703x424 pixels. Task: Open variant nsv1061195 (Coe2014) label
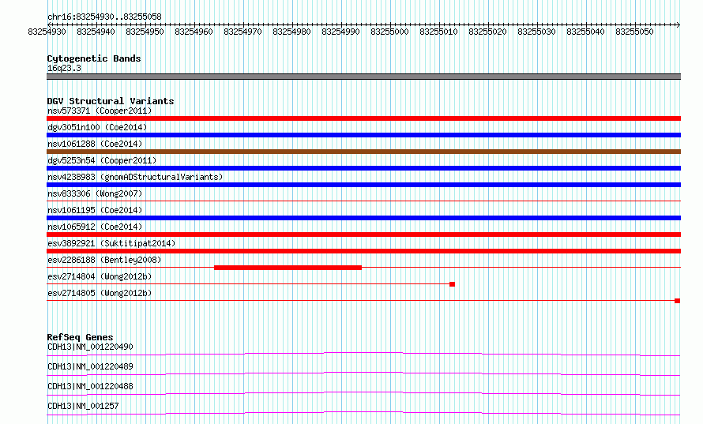click(95, 210)
